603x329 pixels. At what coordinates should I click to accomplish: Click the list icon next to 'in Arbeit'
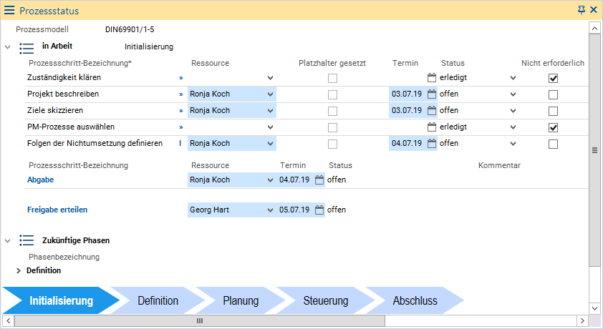coord(26,48)
